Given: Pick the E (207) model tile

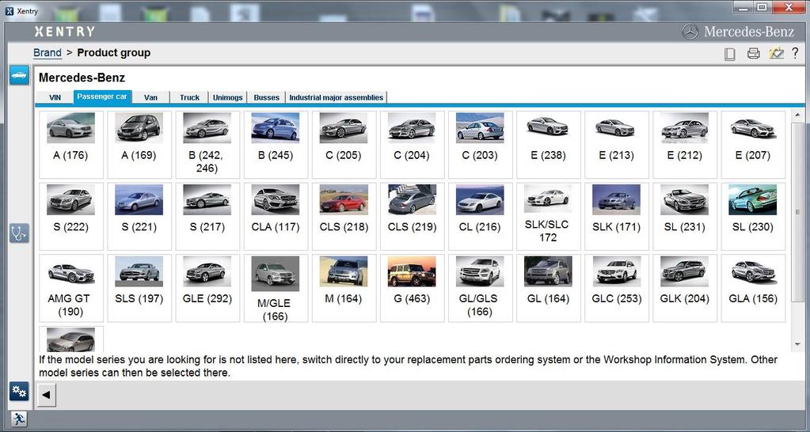Looking at the screenshot, I should (x=753, y=145).
